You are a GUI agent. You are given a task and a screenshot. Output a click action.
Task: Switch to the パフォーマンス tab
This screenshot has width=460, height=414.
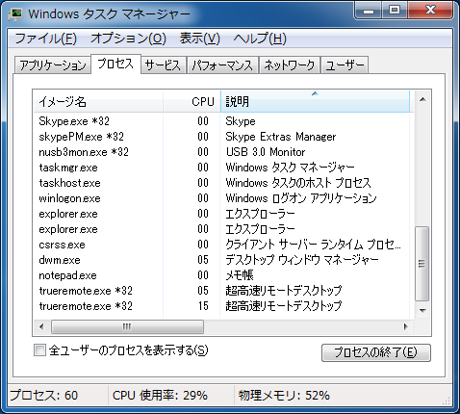point(222,65)
